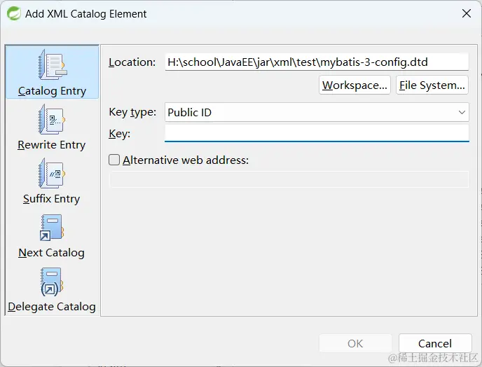
Task: Click the Spring icon in title bar
Action: 12,13
